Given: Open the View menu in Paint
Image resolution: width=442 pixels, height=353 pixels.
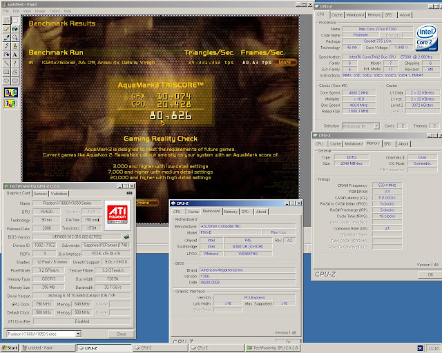Looking at the screenshot, I should [27, 11].
